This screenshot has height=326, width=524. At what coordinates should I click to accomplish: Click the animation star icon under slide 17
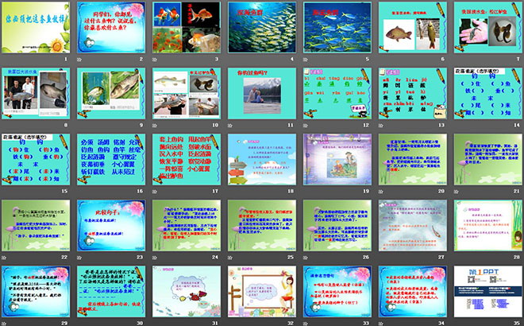[x=155, y=192]
